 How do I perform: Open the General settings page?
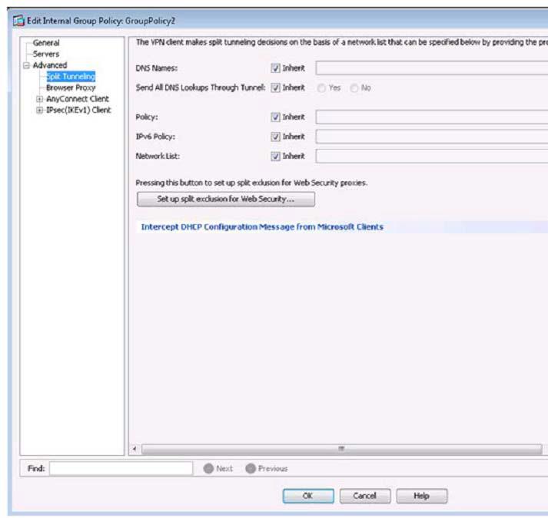(x=46, y=44)
